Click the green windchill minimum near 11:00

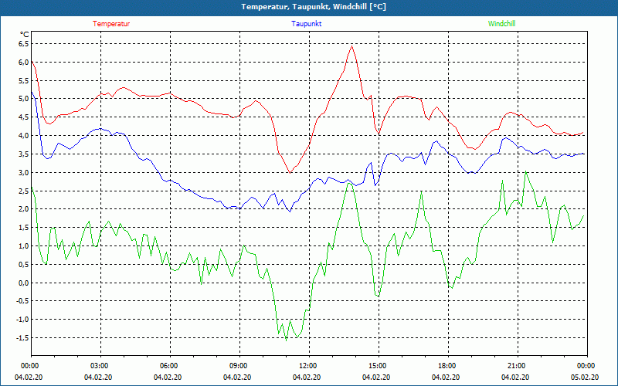pos(286,340)
